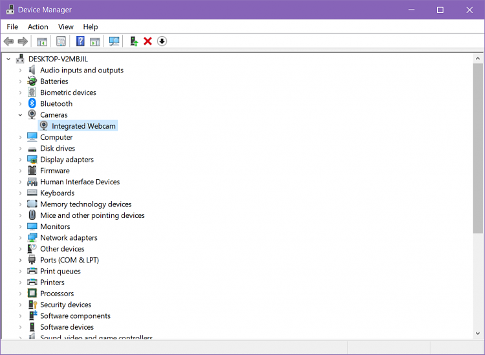This screenshot has height=355, width=485.
Task: Expand the Display adapters category
Action: pos(20,160)
